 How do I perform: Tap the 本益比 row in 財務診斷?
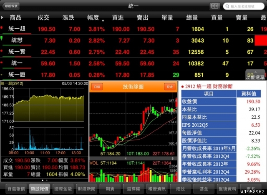[221, 109]
